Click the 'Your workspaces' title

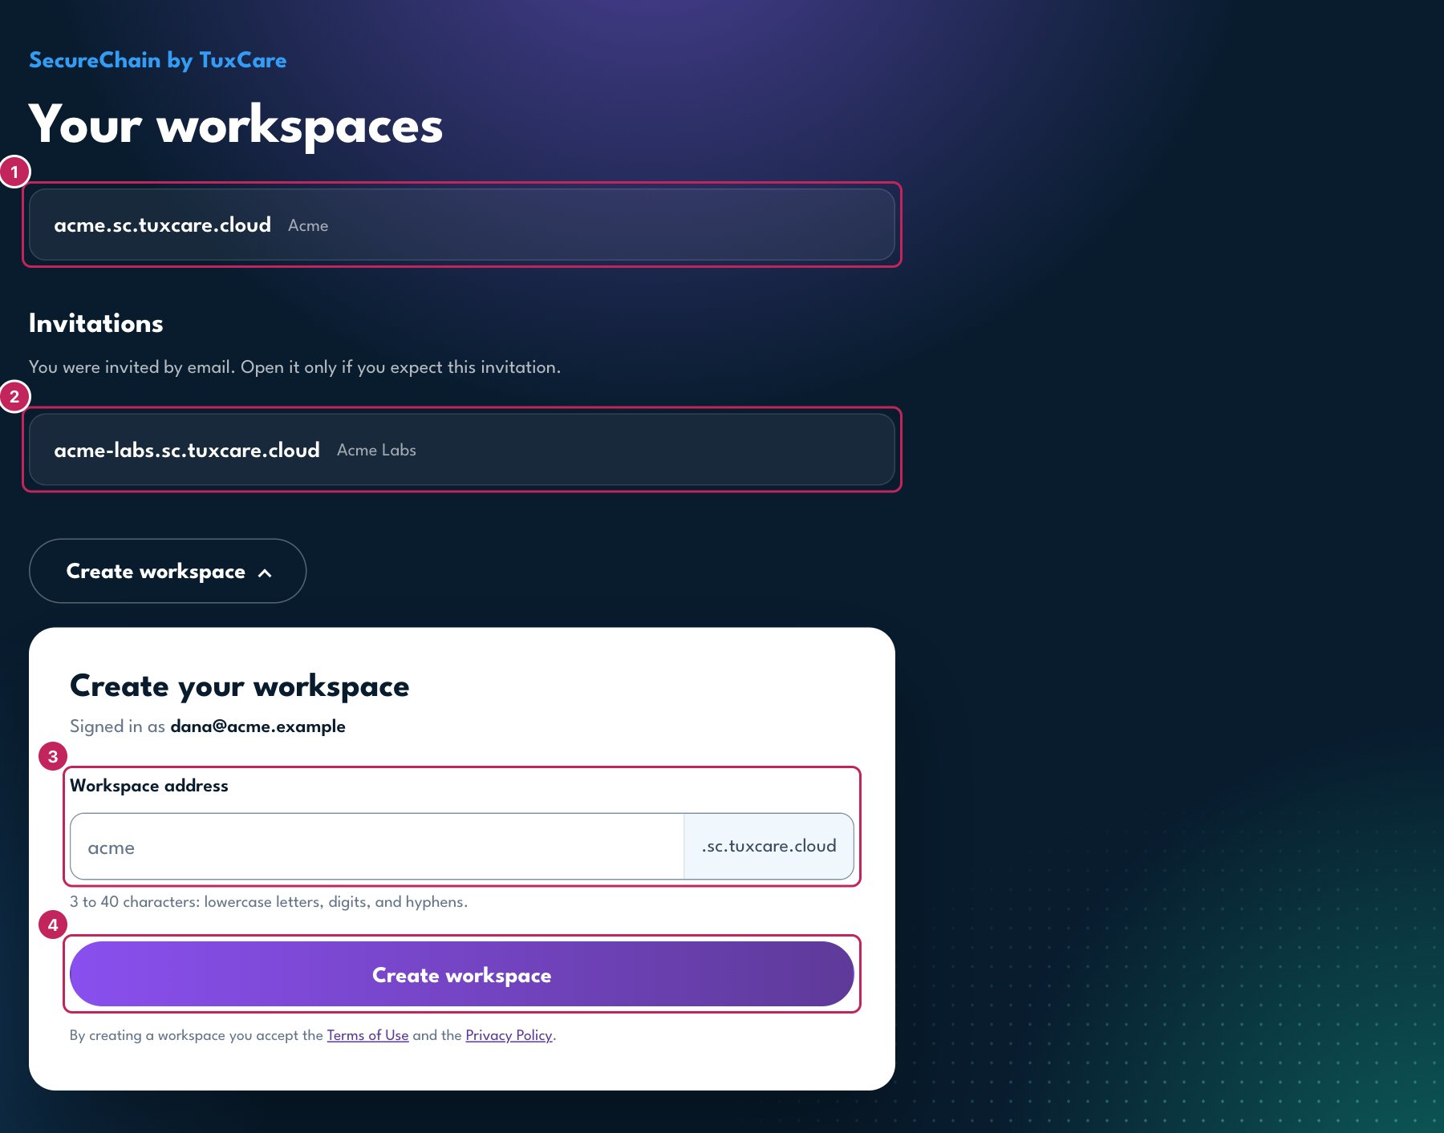coord(236,125)
